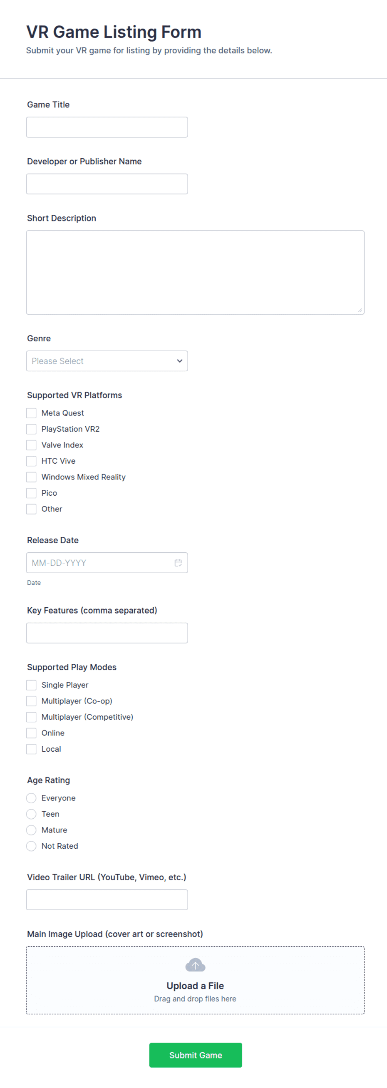The width and height of the screenshot is (387, 1088).
Task: Click the Release Date MM-DD-YYYY field
Action: [107, 563]
